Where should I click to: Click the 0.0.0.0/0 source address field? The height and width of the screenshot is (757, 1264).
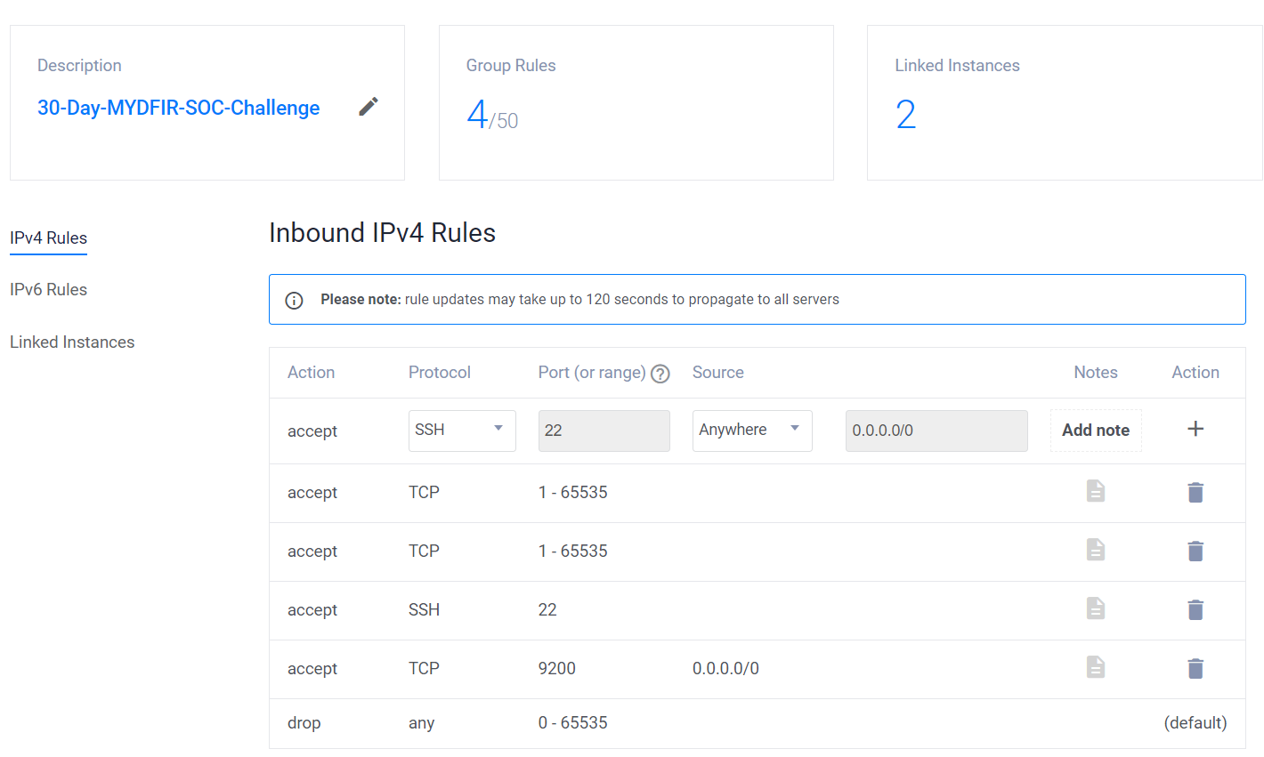click(936, 431)
